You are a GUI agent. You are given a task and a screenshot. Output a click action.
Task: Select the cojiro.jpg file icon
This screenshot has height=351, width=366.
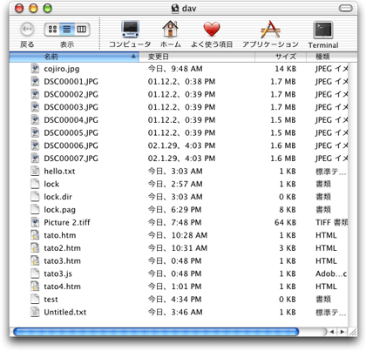pos(35,69)
